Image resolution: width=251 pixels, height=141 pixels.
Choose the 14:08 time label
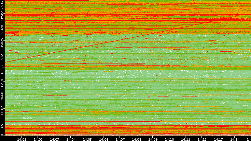[136, 139]
